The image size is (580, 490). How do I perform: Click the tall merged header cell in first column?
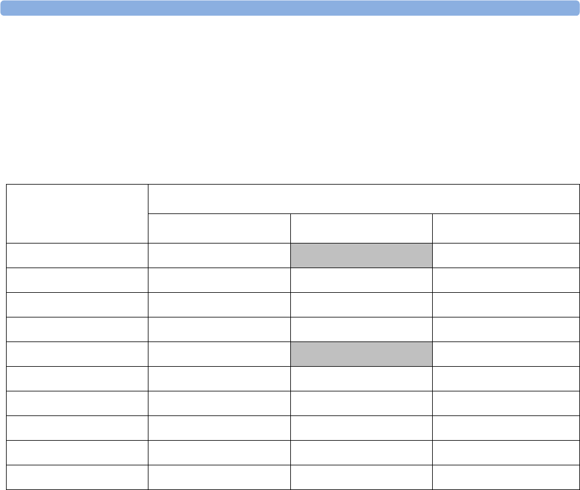point(78,213)
